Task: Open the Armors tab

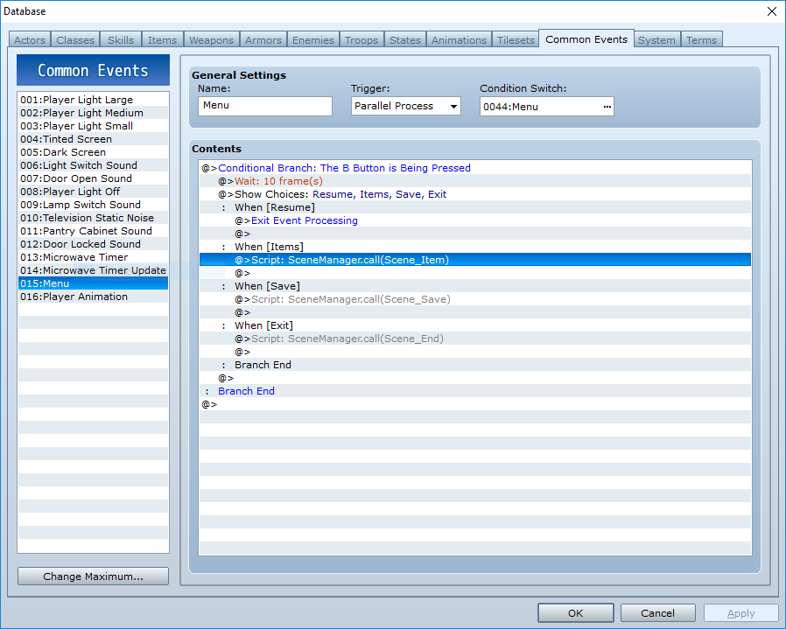Action: [x=263, y=40]
